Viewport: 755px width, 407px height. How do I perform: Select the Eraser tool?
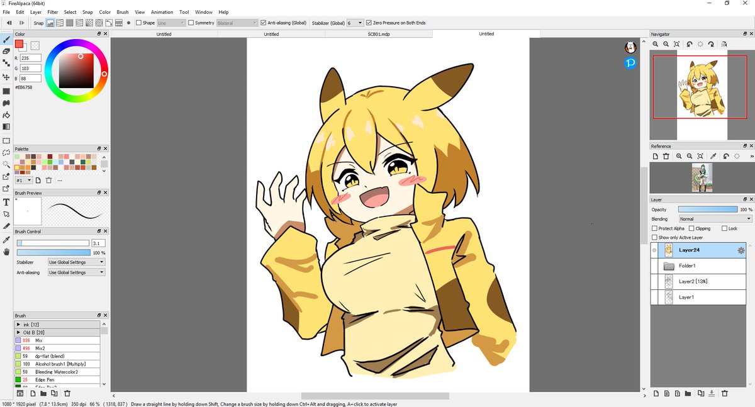coord(6,52)
